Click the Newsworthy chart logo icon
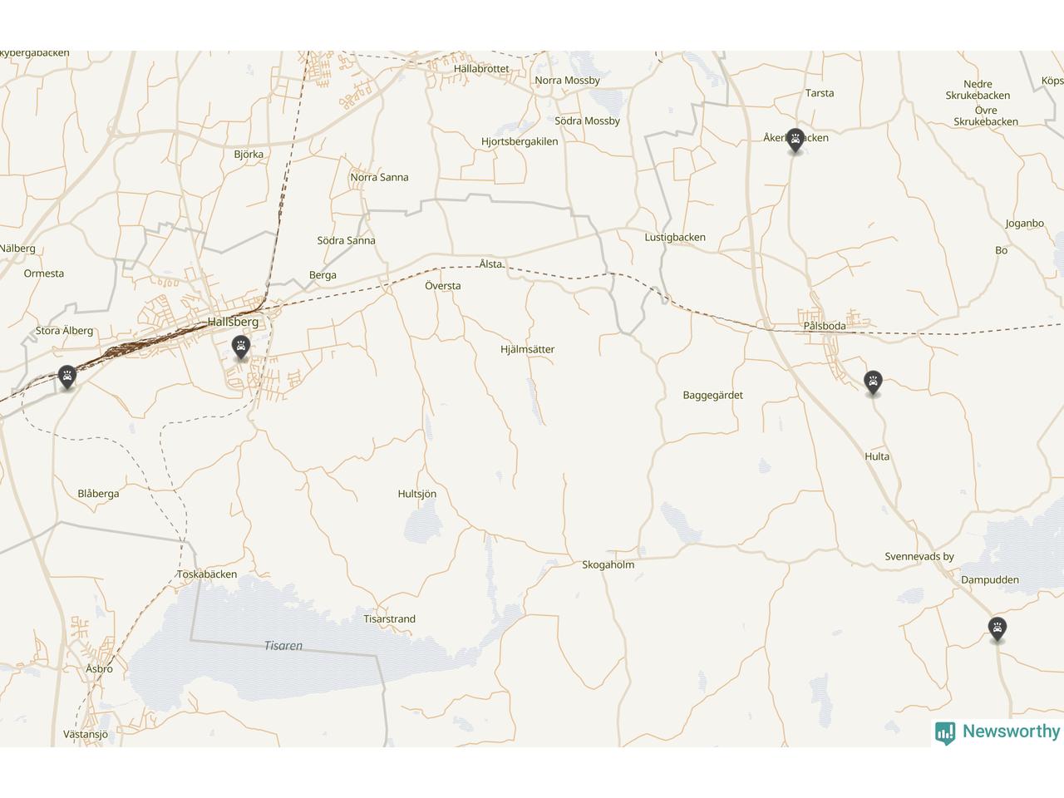The image size is (1064, 798). [945, 733]
